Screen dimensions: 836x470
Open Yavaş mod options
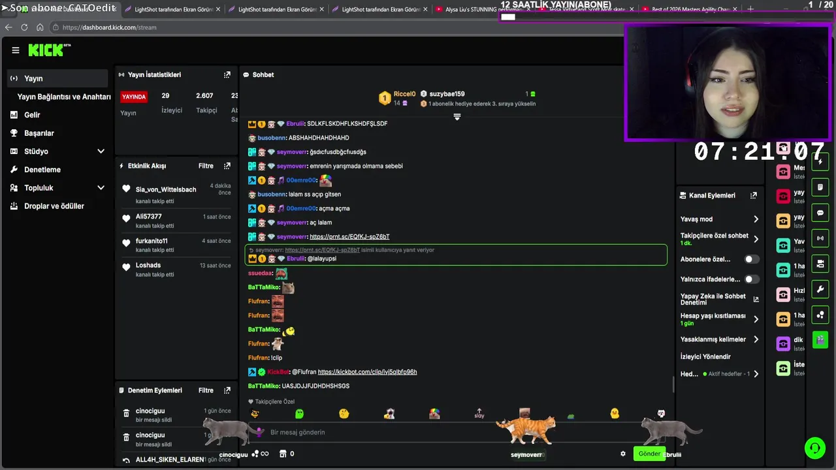(x=719, y=219)
